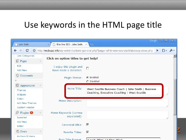
Task: Click the Go play arrow icon
Action: pyautogui.click(x=157, y=51)
